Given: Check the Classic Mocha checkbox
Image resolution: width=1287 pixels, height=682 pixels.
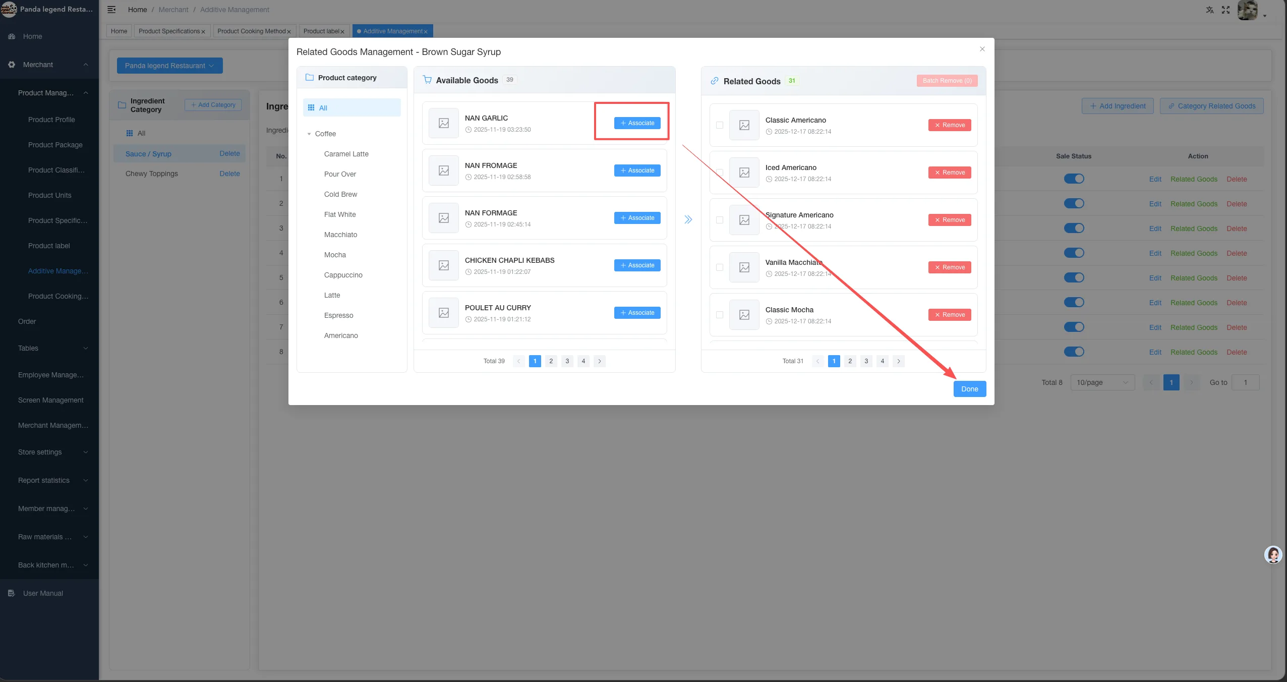Looking at the screenshot, I should (720, 315).
